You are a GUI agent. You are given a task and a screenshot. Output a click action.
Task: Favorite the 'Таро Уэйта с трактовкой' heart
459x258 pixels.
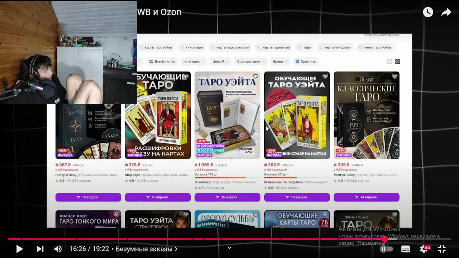click(186, 215)
